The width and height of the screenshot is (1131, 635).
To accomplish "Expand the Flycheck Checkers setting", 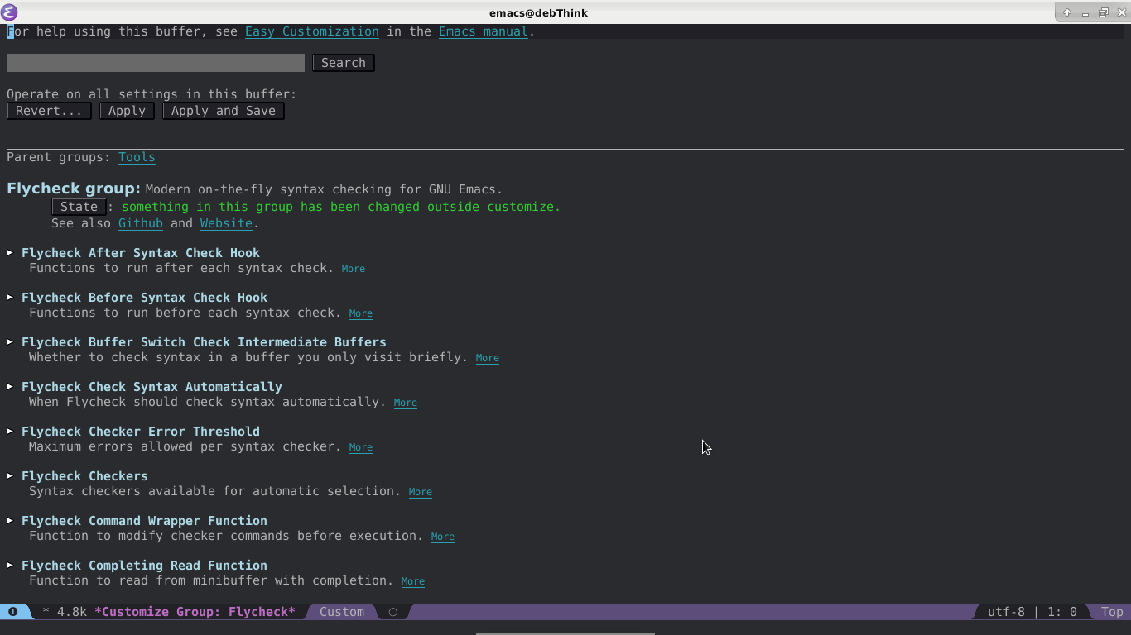I will pos(10,476).
